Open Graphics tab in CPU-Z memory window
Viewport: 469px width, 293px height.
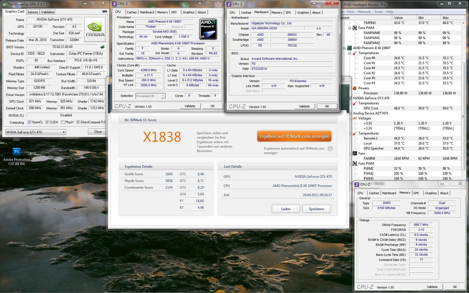point(431,193)
